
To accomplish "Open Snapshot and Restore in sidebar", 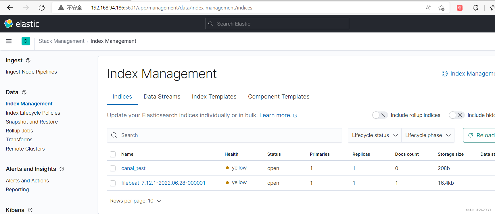I will point(32,122).
